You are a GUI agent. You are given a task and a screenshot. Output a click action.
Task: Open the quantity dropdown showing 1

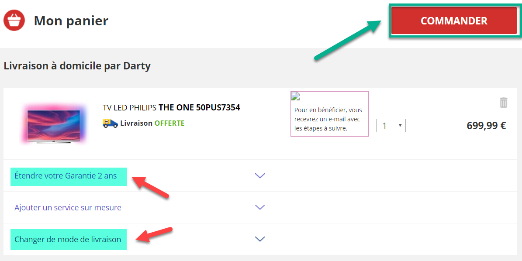(391, 126)
